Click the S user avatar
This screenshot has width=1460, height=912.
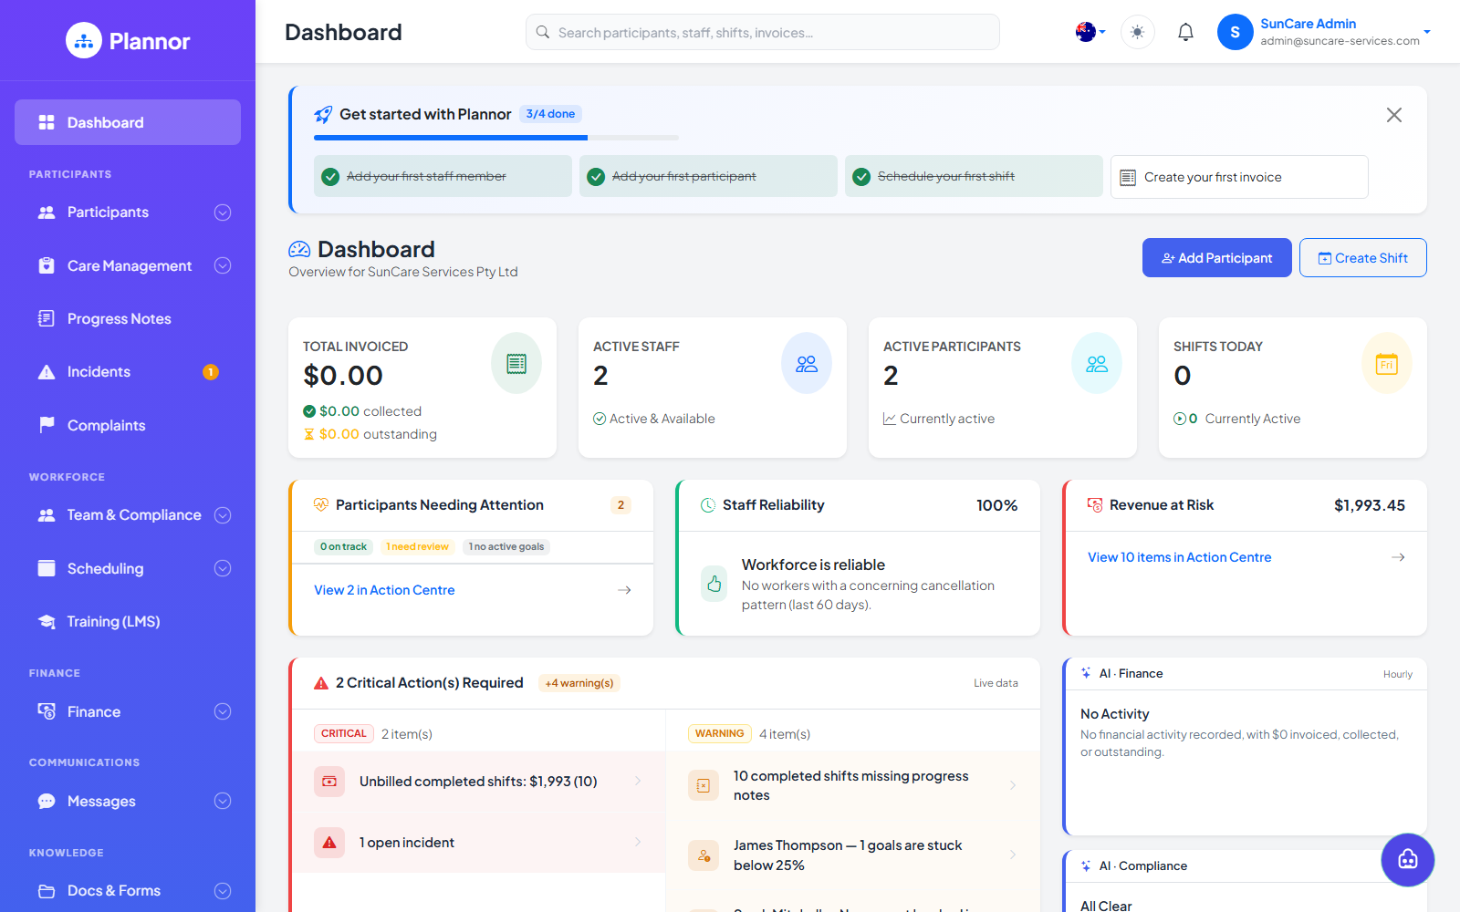[1235, 32]
